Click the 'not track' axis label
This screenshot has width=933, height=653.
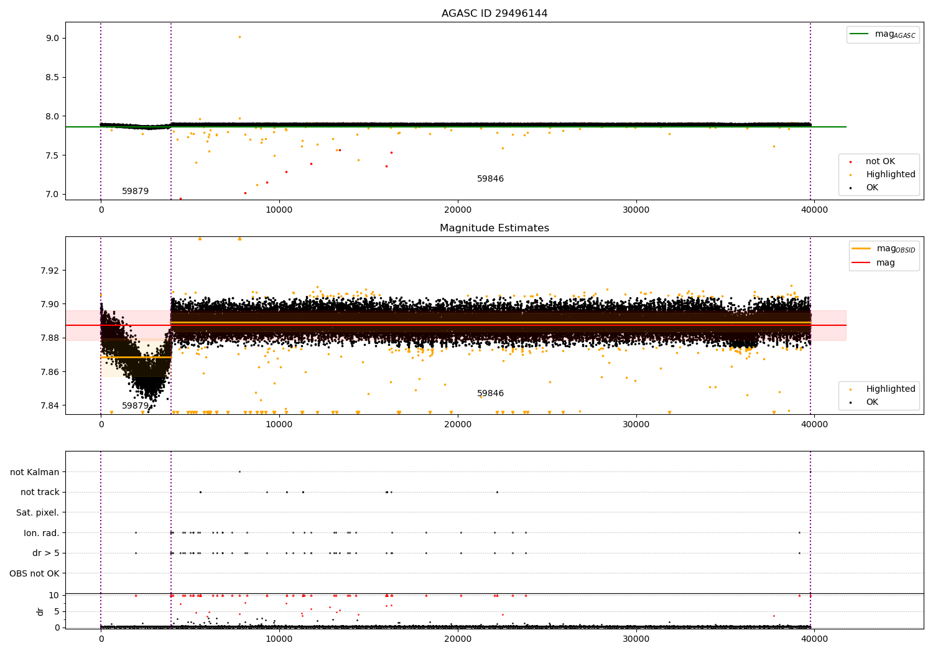coord(40,493)
